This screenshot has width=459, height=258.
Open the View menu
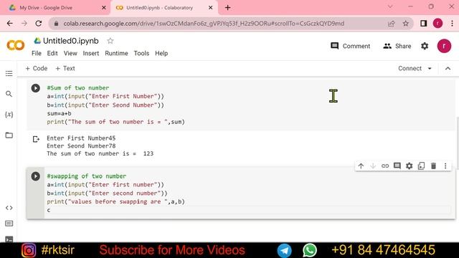(70, 53)
